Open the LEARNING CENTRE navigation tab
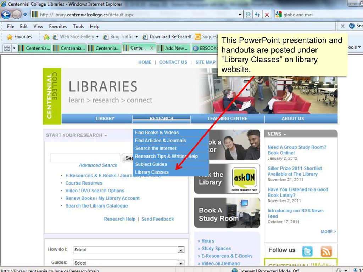This screenshot has width=363, height=272. [227, 118]
